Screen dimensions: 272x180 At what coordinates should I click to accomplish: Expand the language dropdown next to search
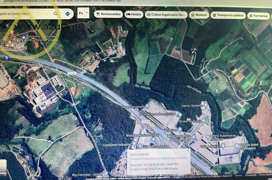[x=87, y=14]
